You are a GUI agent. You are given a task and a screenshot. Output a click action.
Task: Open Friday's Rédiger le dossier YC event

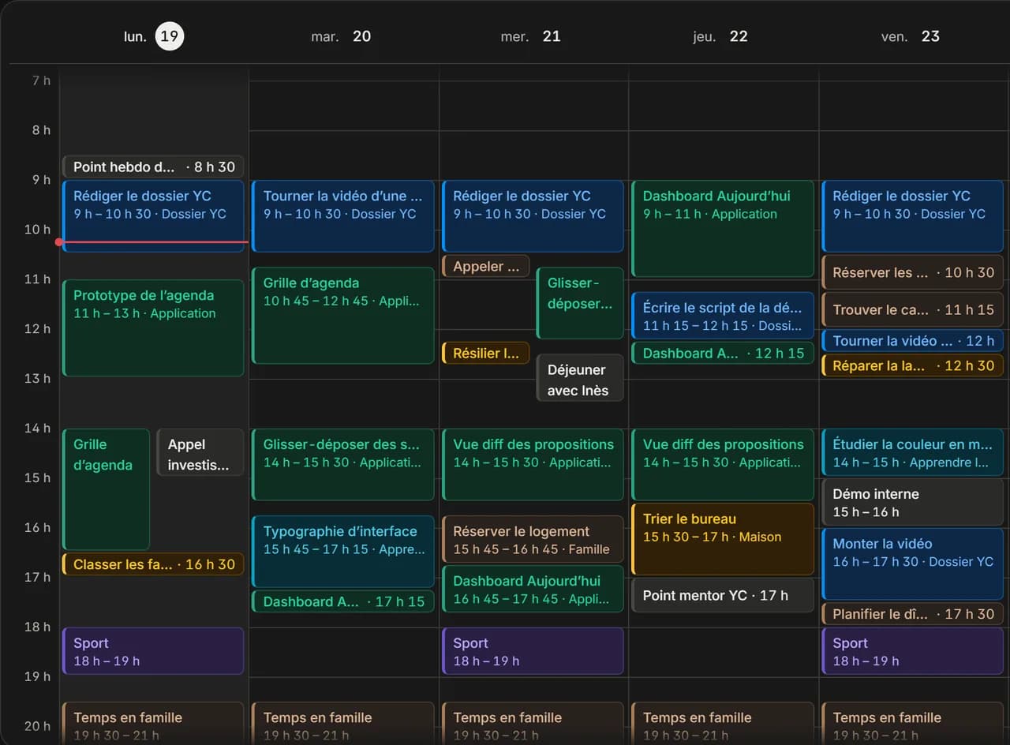[912, 216]
